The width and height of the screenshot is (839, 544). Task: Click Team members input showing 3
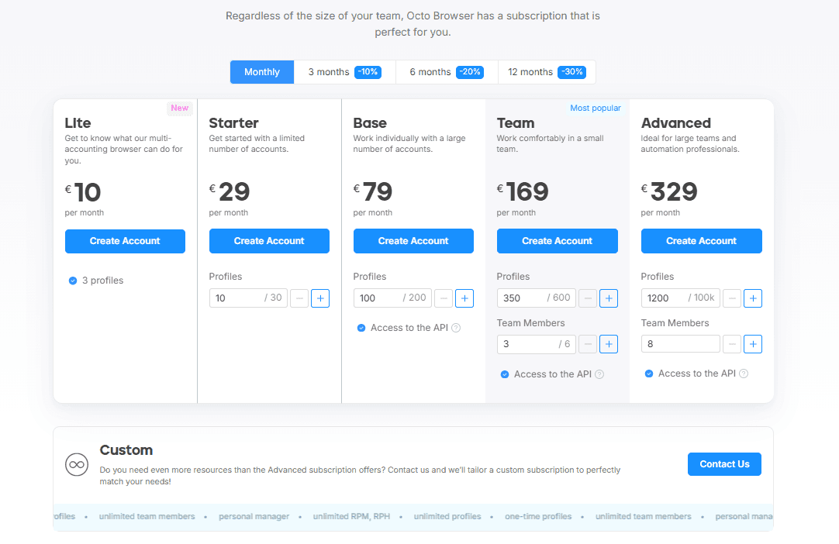(x=536, y=344)
